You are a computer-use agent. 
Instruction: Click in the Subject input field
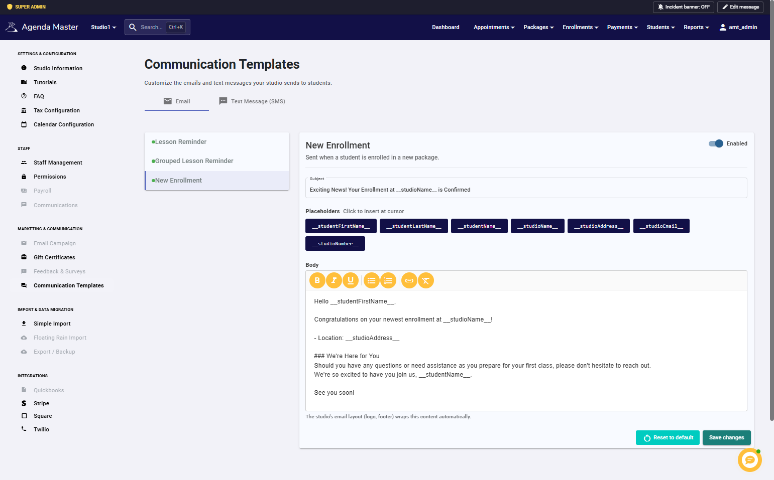pyautogui.click(x=526, y=189)
